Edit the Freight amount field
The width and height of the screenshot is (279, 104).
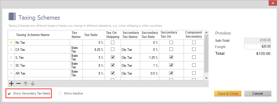pos(258,47)
